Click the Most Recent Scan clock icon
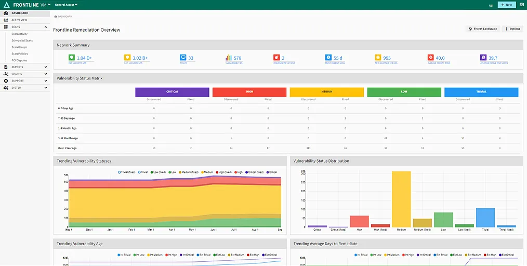This screenshot has height=266, width=527. point(328,58)
